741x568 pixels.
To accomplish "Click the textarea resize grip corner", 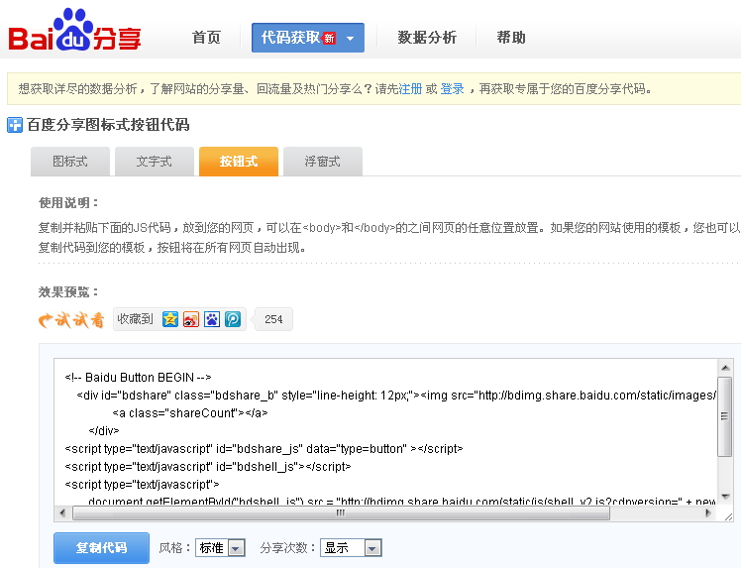I will click(728, 516).
